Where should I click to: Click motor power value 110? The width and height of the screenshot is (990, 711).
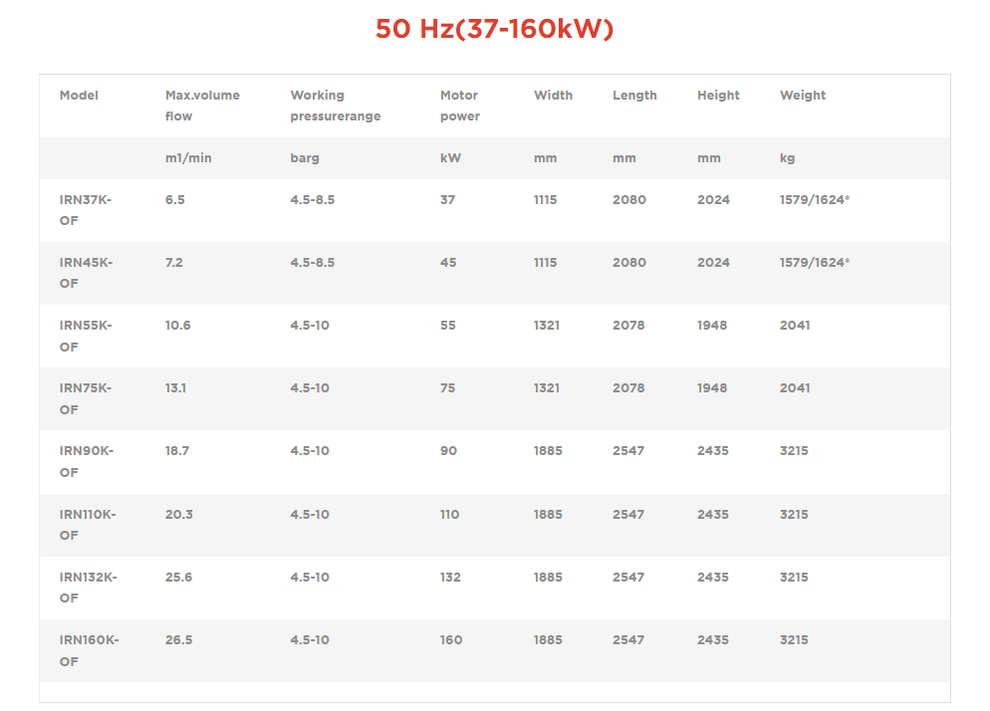(x=449, y=514)
